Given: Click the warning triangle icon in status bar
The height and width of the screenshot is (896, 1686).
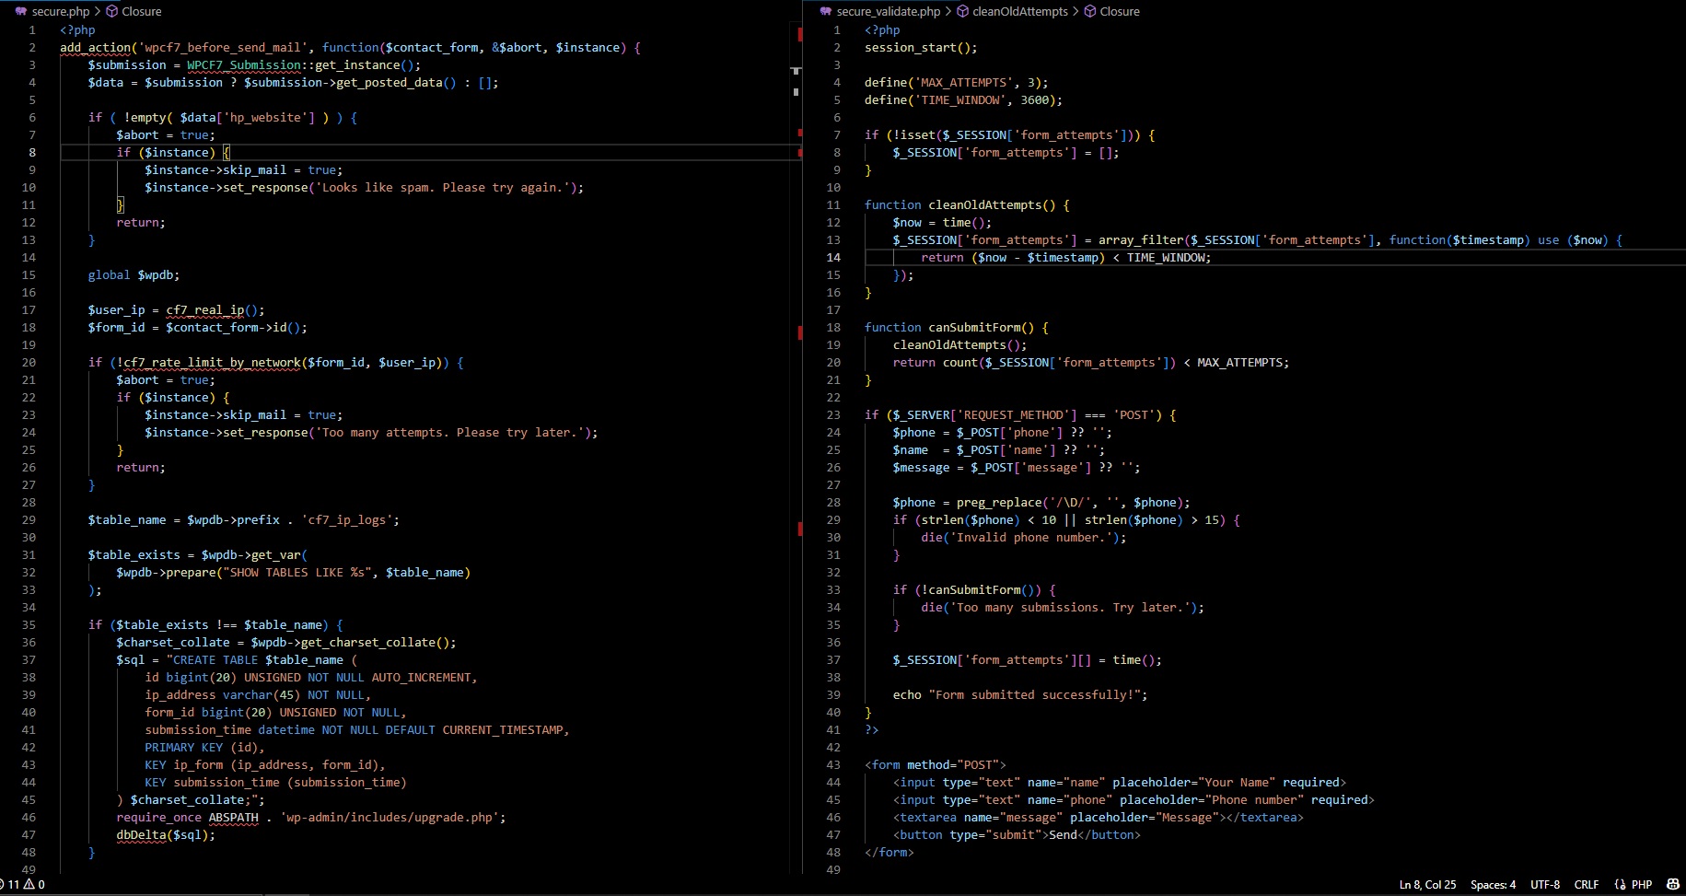Looking at the screenshot, I should (x=29, y=884).
